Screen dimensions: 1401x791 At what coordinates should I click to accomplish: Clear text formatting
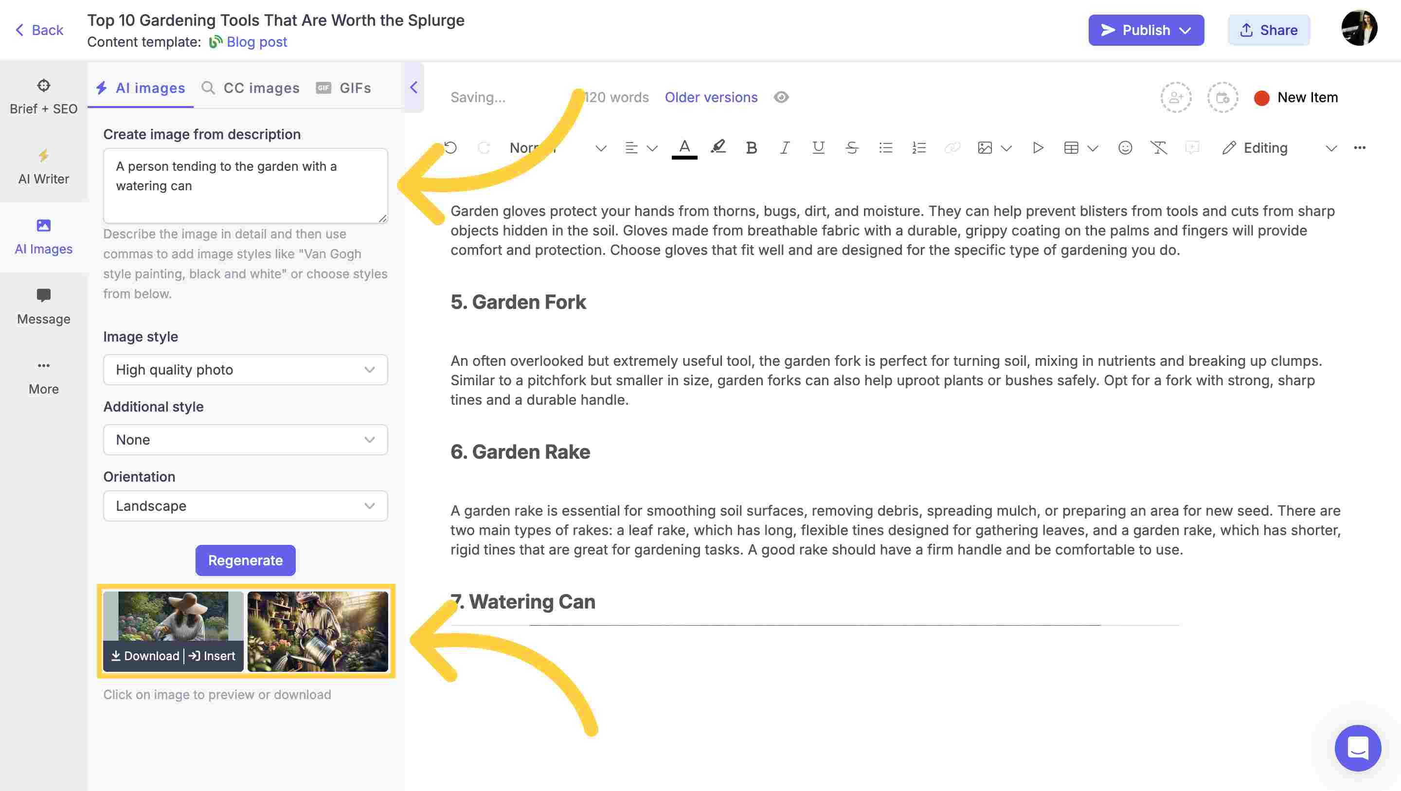[x=1158, y=148]
